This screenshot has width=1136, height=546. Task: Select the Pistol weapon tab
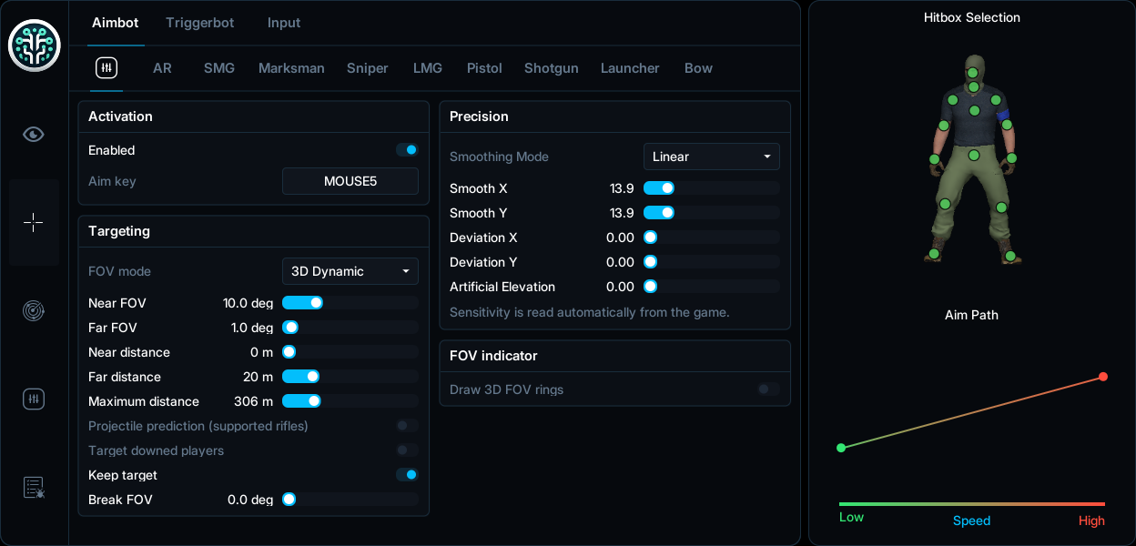pos(484,68)
